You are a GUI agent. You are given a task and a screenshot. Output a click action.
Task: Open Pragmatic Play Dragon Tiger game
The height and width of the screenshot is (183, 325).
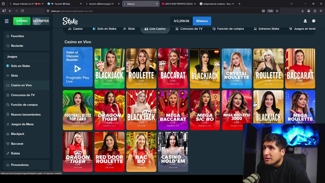point(109,110)
